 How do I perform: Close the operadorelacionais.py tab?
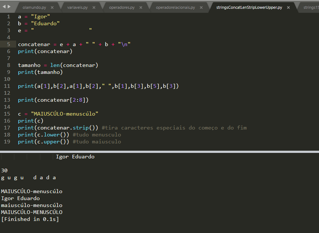click(201, 7)
